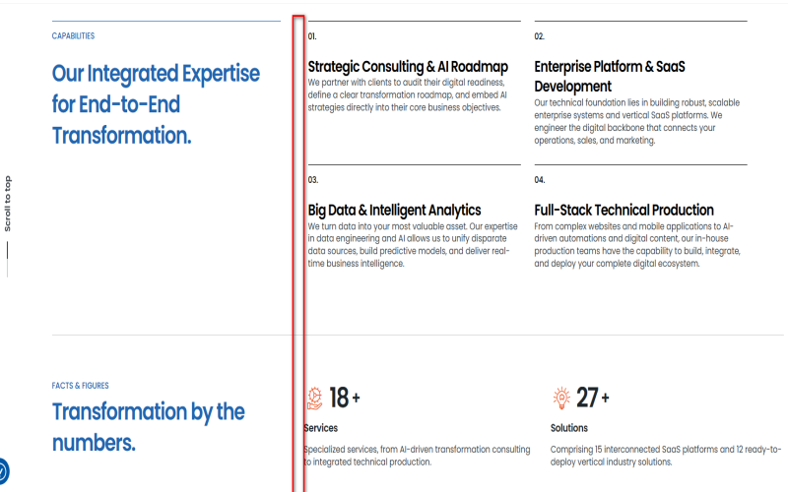This screenshot has width=788, height=492.
Task: Click the FACTS & FIGURES section label
Action: (x=80, y=386)
